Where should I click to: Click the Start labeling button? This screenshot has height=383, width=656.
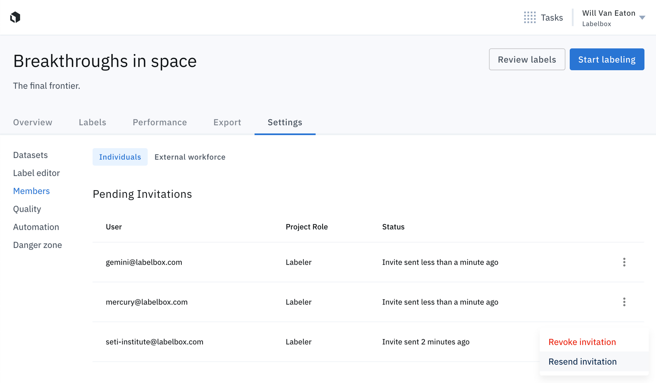607,59
